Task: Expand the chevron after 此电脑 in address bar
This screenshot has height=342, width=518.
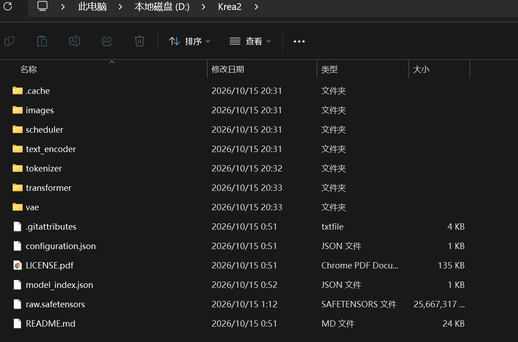Action: point(120,7)
